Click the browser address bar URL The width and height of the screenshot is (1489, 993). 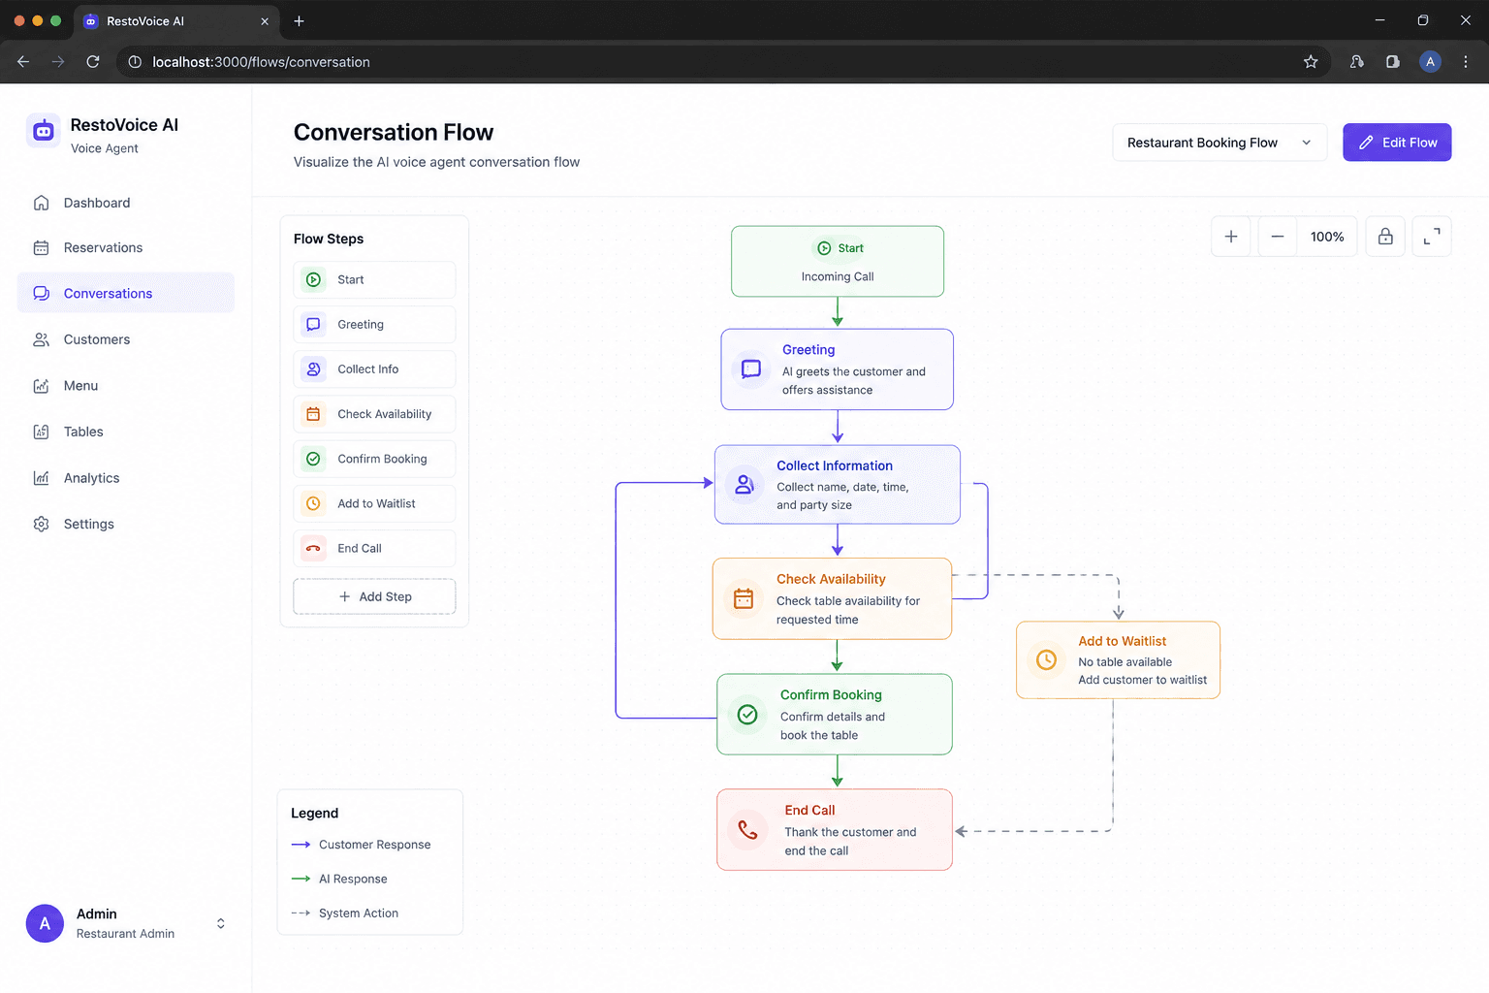tap(262, 62)
